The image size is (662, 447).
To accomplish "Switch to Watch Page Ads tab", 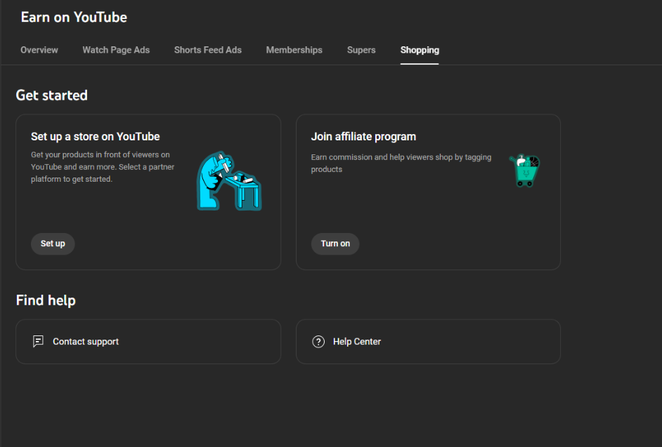I will pyautogui.click(x=116, y=51).
